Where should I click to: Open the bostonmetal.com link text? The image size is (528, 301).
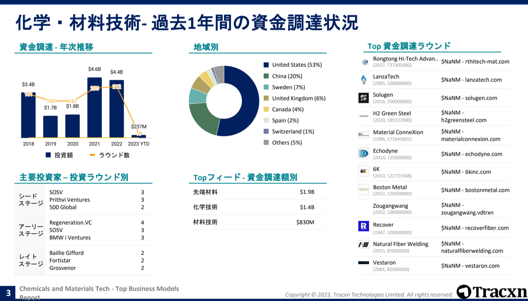pyautogui.click(x=487, y=190)
